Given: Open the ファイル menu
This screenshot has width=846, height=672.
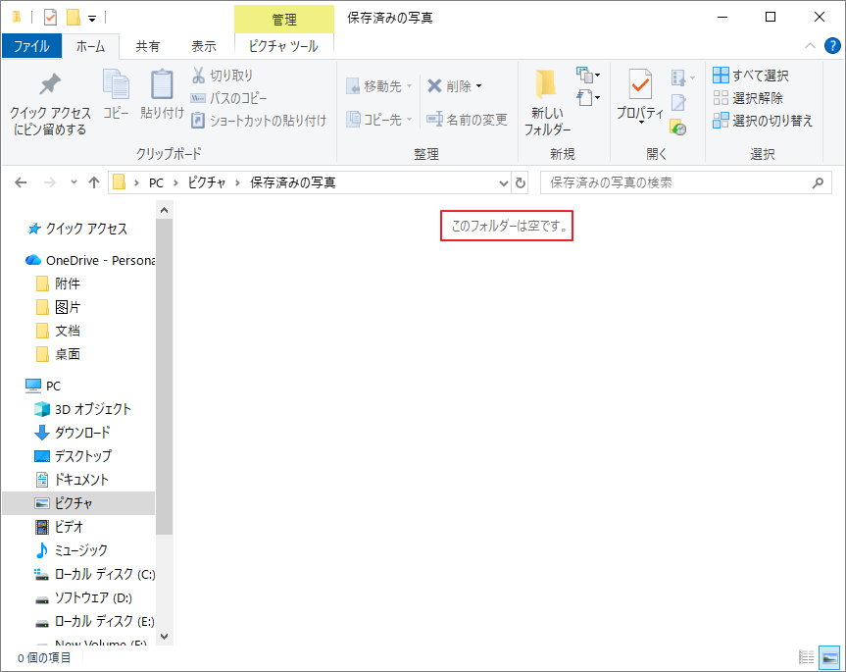Looking at the screenshot, I should [30, 44].
